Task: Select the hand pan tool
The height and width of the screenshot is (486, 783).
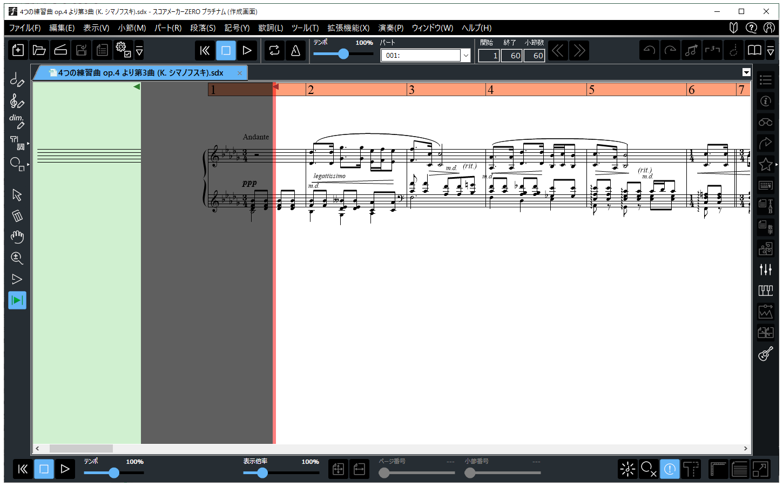Action: (x=17, y=237)
